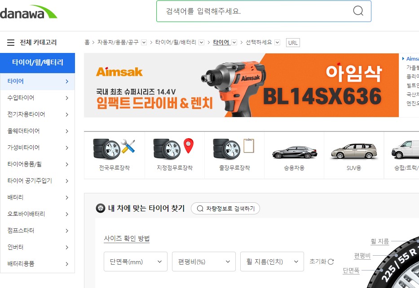Click the 지정점무료장착 label
Viewport: 419px width, 288px height.
175,168
